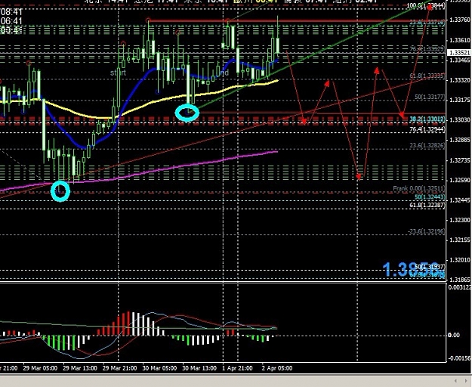Click price axis label 1.31865
Image resolution: width=472 pixels, height=387 pixels.
pyautogui.click(x=460, y=280)
